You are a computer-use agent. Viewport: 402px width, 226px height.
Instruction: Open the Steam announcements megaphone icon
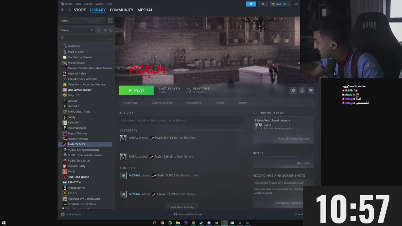251,4
